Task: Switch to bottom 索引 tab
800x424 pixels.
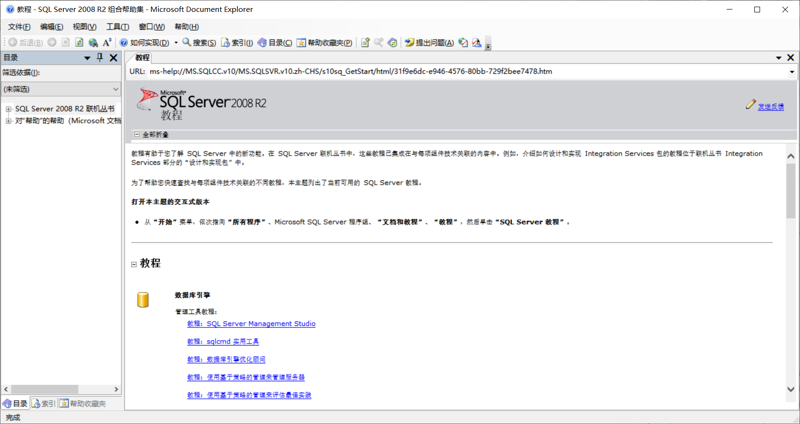Action: (x=44, y=404)
